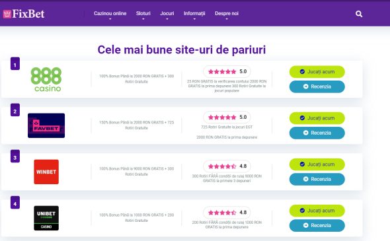Open Recenzia for Unibet
The width and height of the screenshot is (390, 241).
click(317, 225)
